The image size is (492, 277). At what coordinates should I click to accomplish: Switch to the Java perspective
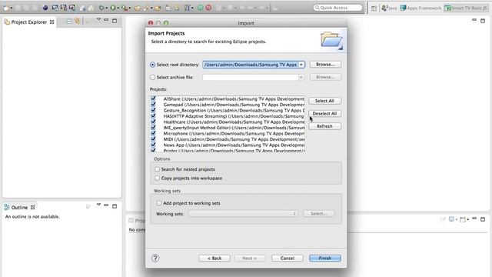[x=389, y=8]
